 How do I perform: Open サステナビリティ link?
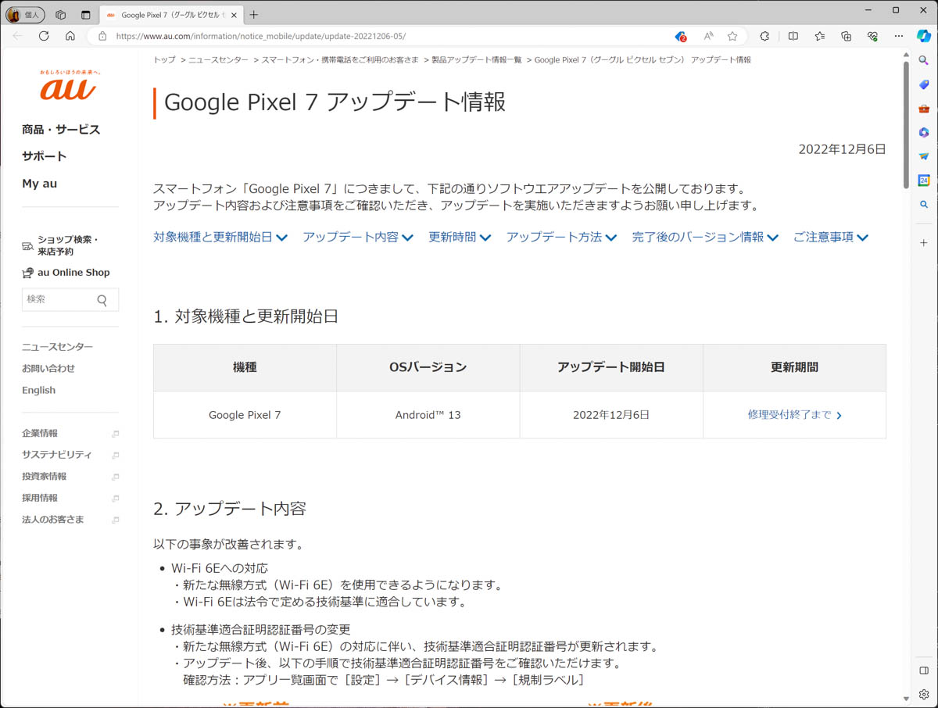pyautogui.click(x=57, y=455)
